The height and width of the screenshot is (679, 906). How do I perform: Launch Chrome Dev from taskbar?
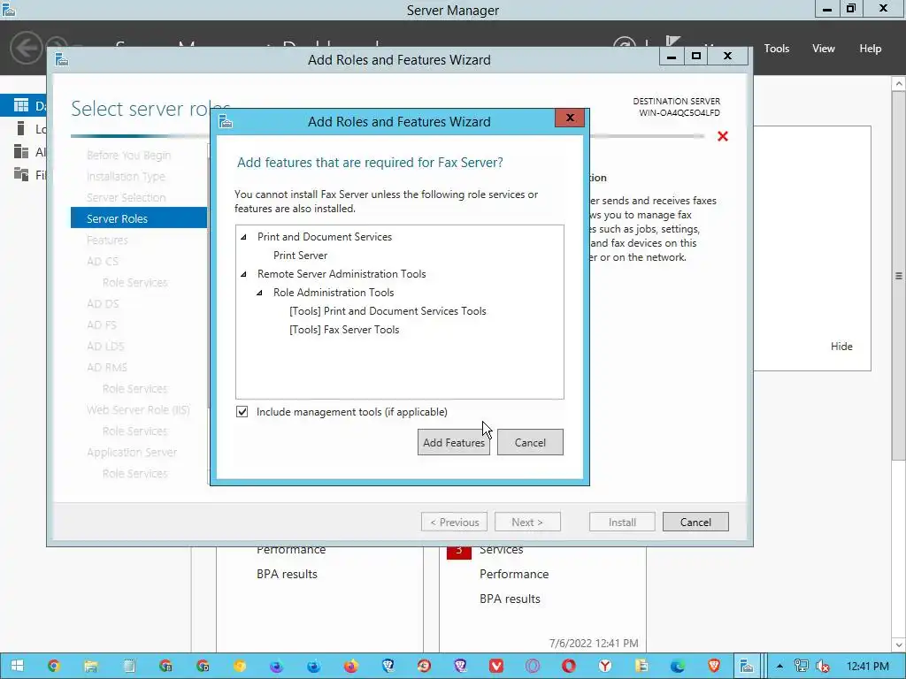pyautogui.click(x=203, y=666)
